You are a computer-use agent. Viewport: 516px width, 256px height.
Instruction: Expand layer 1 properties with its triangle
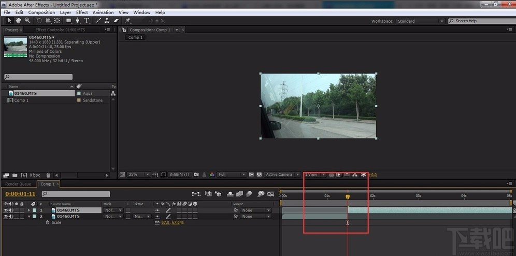tap(29, 210)
